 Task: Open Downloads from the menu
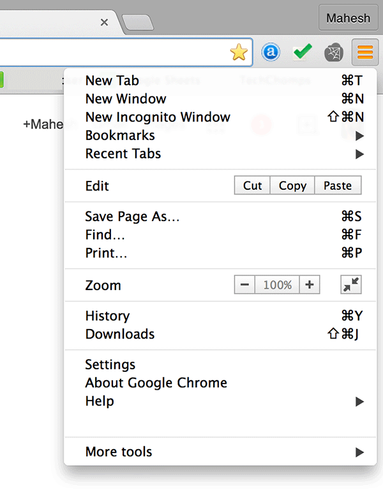coord(220,334)
